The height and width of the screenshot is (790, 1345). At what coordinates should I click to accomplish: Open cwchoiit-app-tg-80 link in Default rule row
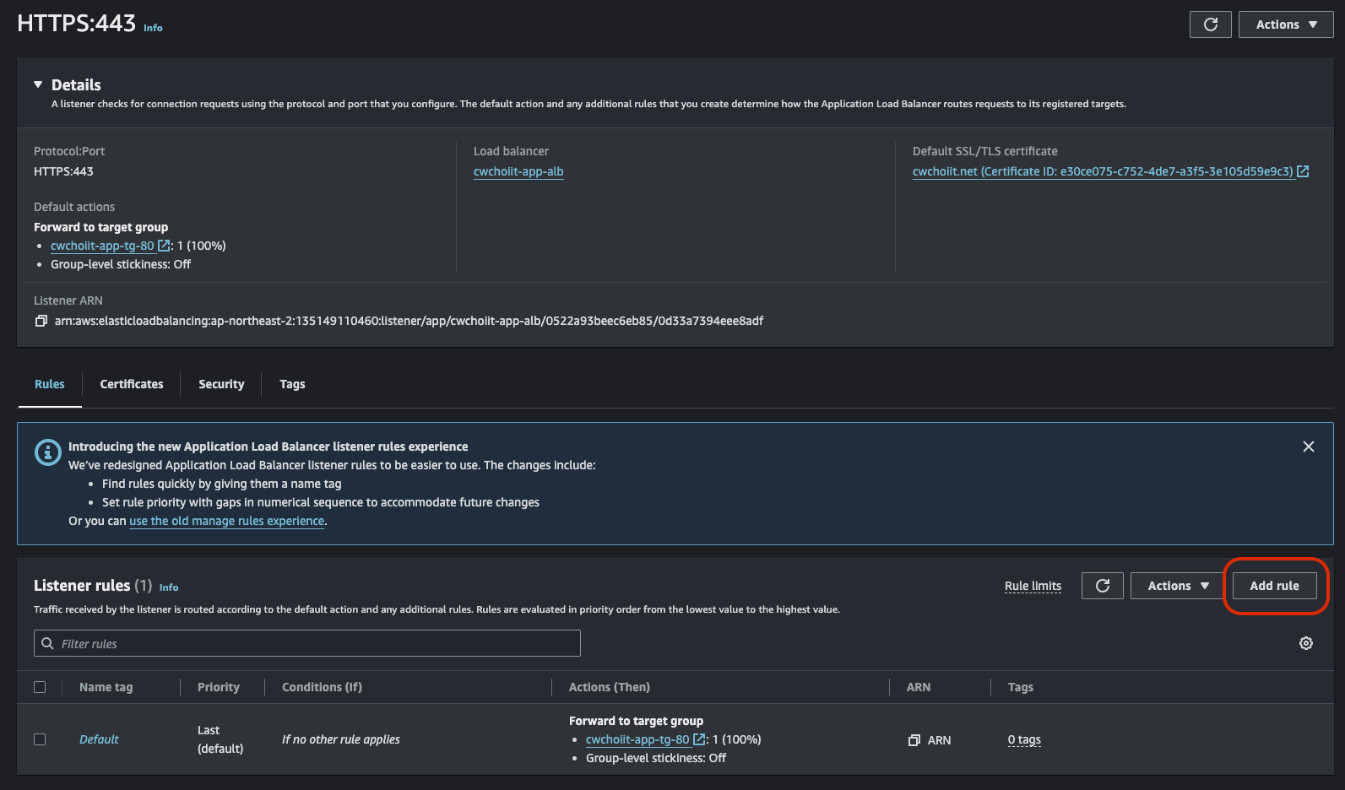(637, 739)
